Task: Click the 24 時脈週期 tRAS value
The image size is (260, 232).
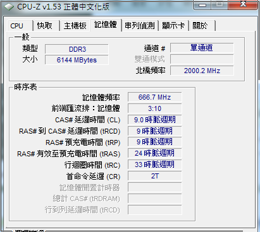Action: click(154, 153)
